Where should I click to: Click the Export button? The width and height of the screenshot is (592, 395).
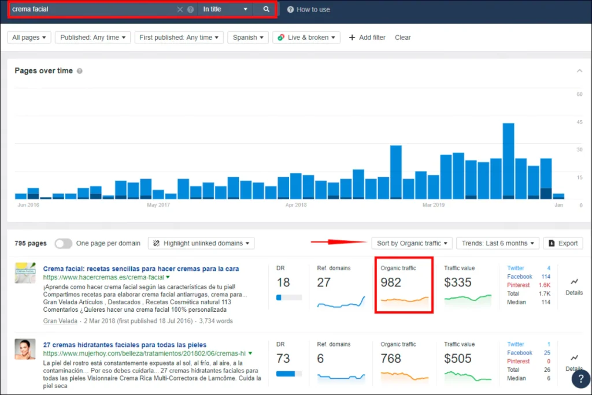563,243
